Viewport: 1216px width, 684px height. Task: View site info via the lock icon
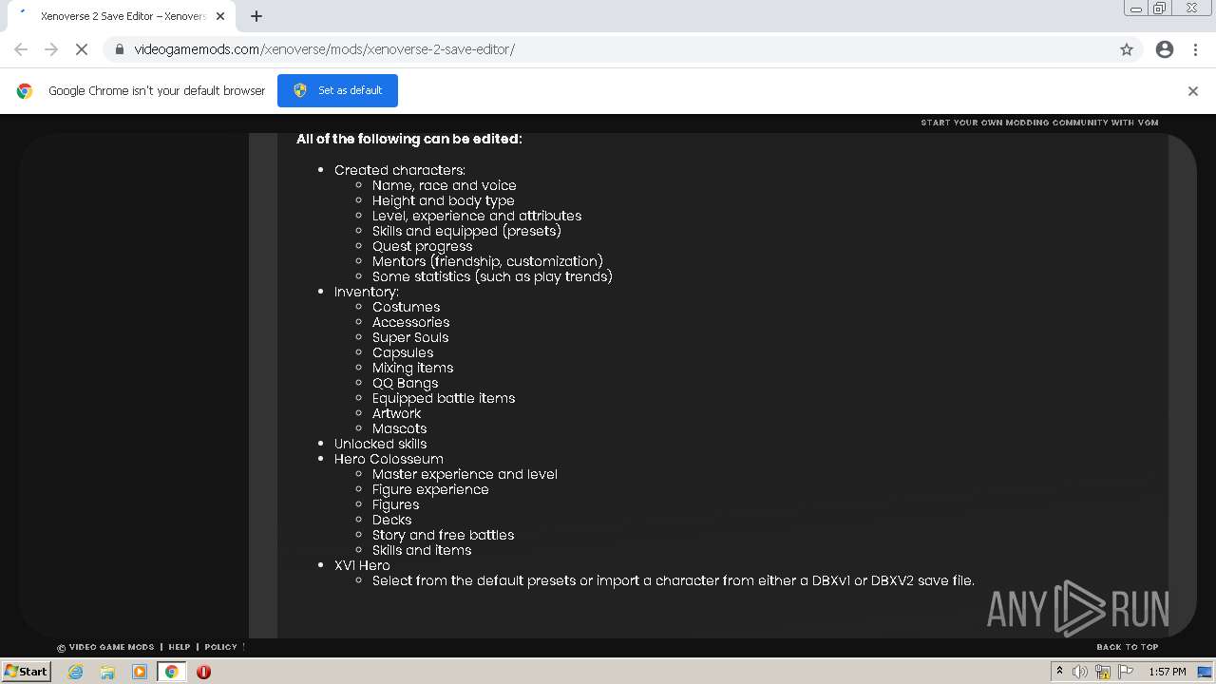120,49
